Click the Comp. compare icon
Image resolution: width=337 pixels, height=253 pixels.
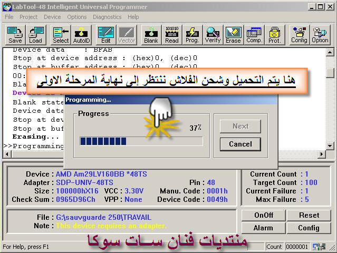click(254, 35)
